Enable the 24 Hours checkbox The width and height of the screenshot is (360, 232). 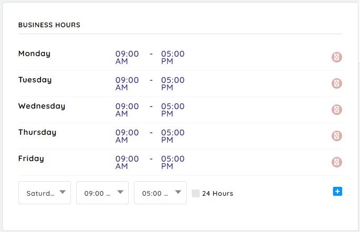pyautogui.click(x=196, y=193)
